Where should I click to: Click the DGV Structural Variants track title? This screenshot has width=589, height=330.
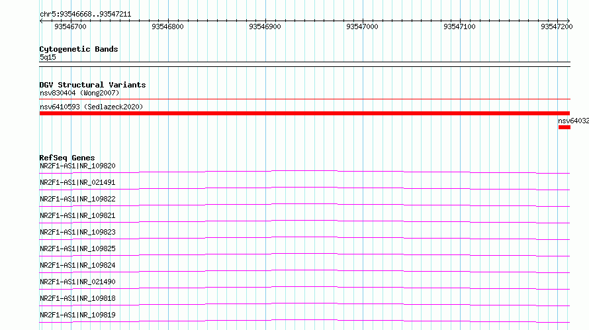click(93, 85)
